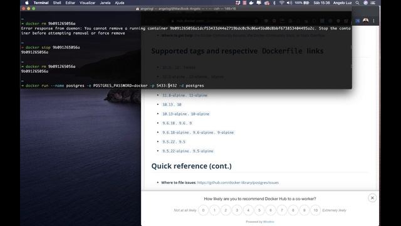Select rating 3 in survey
The image size is (401, 226).
(x=237, y=210)
